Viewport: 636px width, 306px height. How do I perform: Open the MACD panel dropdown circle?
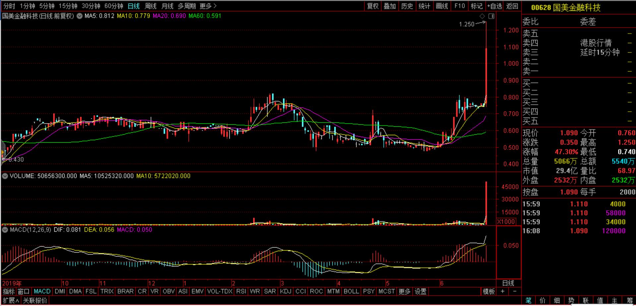[x=5, y=229]
